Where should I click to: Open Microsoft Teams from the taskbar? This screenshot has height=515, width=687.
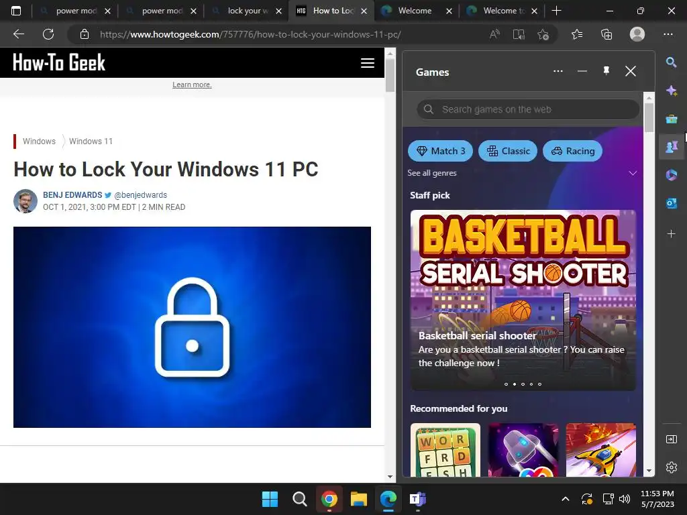(x=417, y=499)
